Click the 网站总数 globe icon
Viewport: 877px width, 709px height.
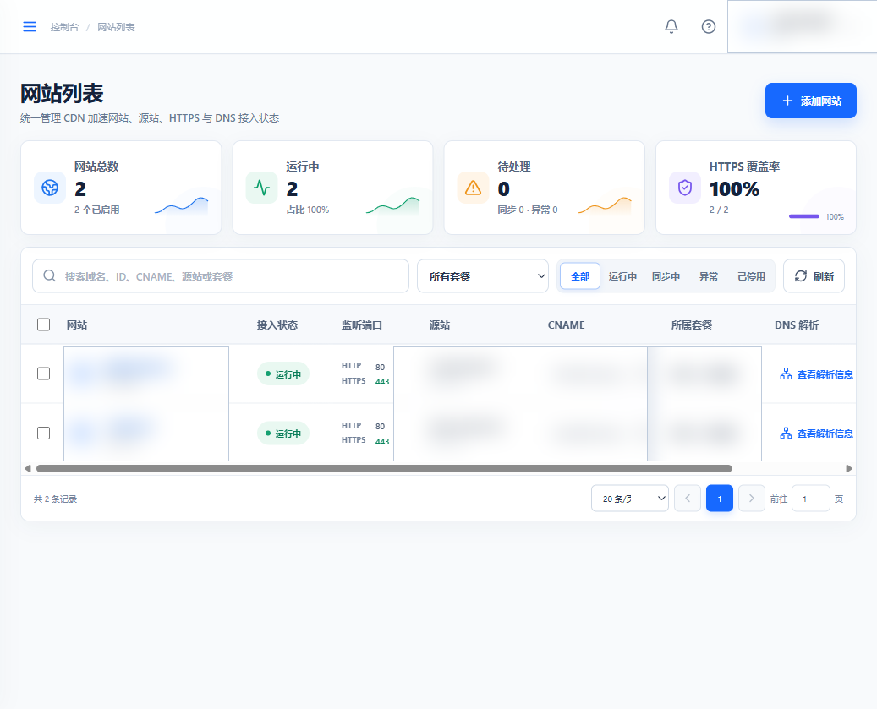[x=50, y=188]
